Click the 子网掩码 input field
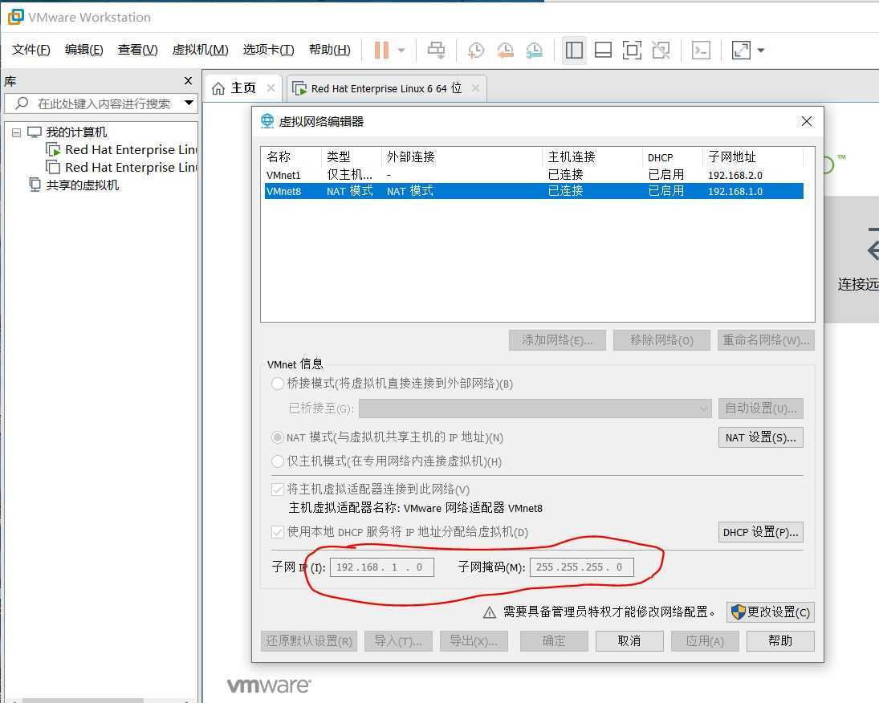The height and width of the screenshot is (703, 879). coord(582,567)
